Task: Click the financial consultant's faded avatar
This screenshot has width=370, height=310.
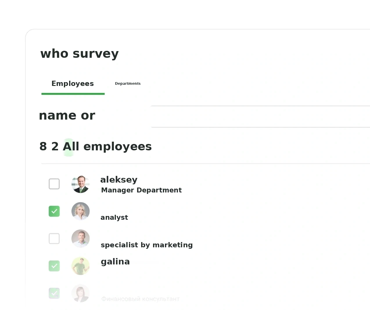Action: [x=80, y=293]
